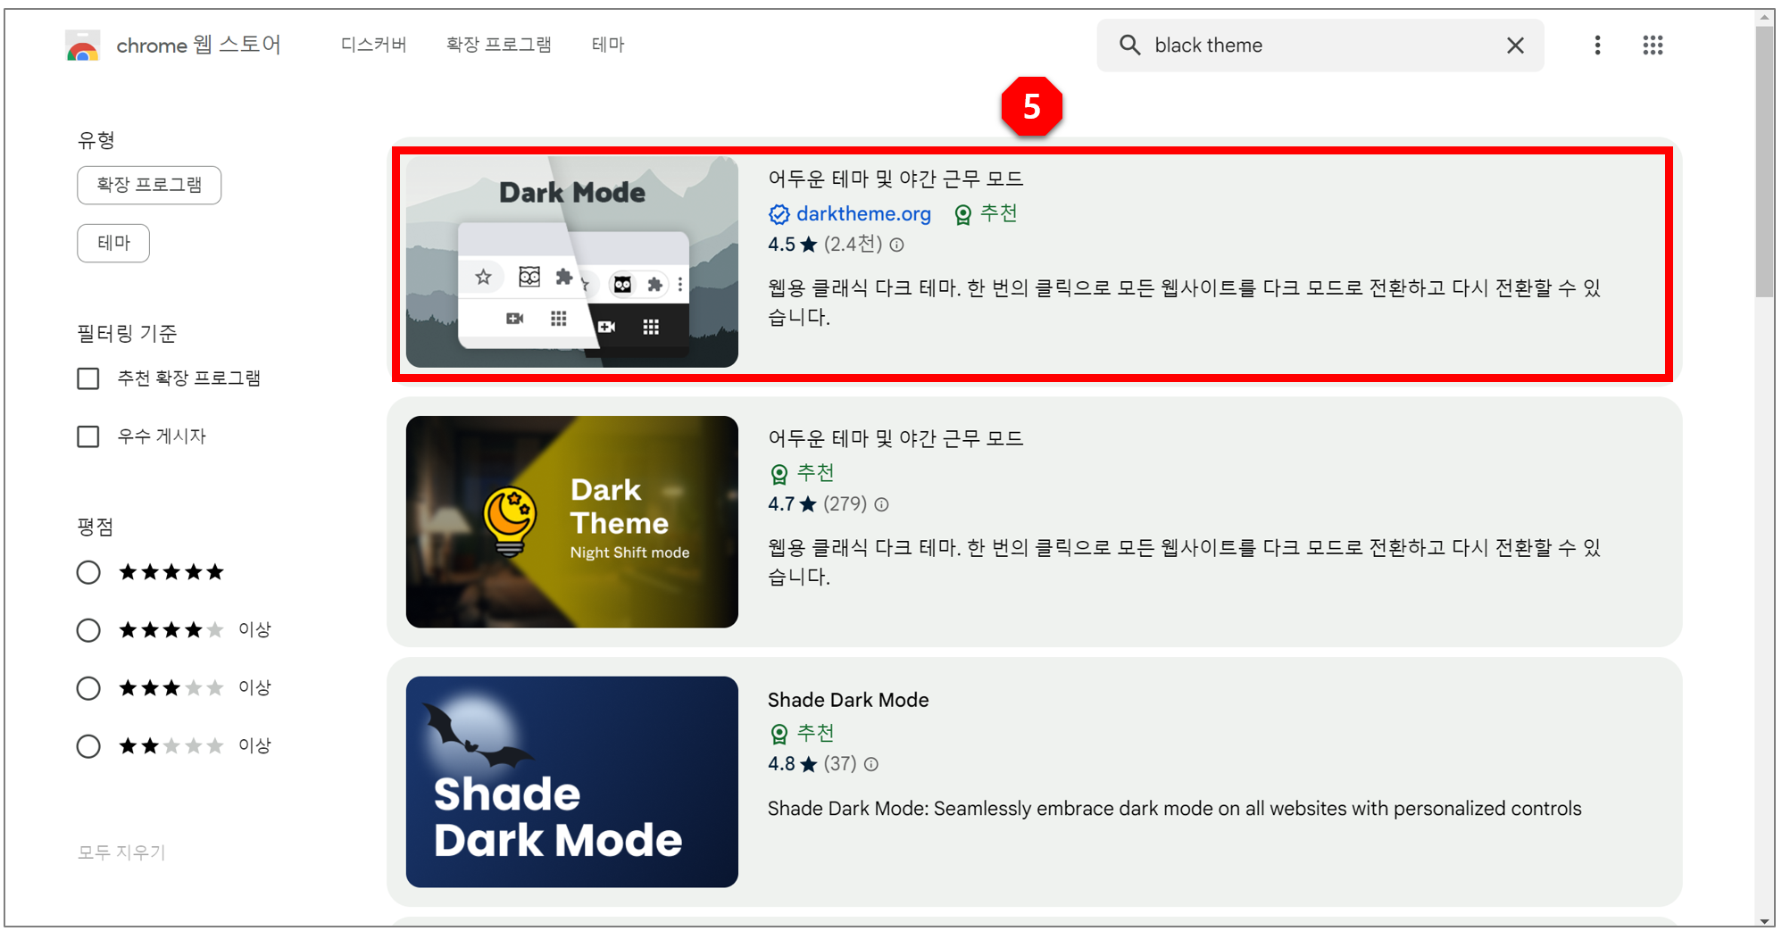Screen dimensions: 1782x931
Task: Open the Google apps grid
Action: click(1653, 46)
